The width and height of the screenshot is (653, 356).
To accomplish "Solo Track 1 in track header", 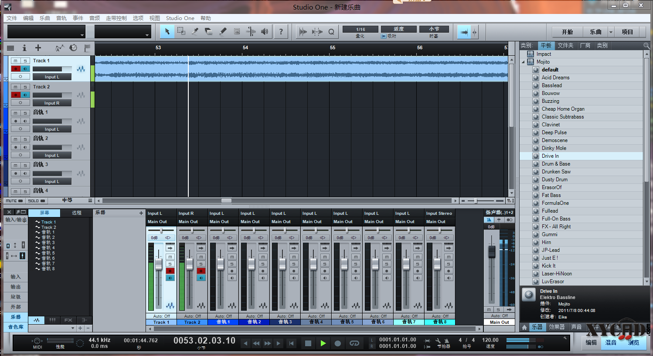I will click(x=25, y=61).
